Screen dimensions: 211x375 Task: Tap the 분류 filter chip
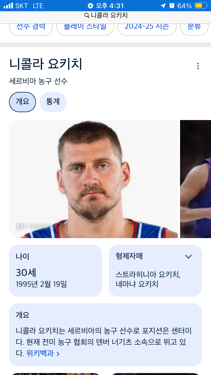194,28
